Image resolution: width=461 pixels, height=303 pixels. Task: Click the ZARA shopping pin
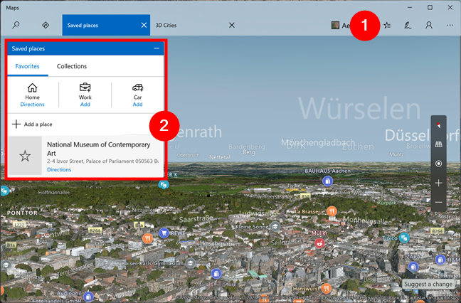(x=413, y=267)
